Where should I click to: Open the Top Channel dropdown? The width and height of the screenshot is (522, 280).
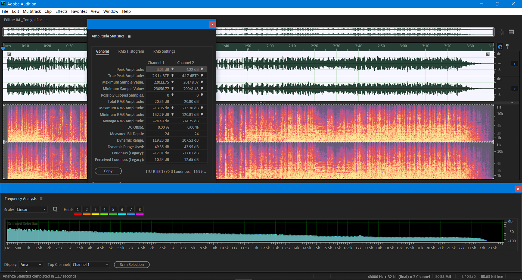[x=90, y=265]
